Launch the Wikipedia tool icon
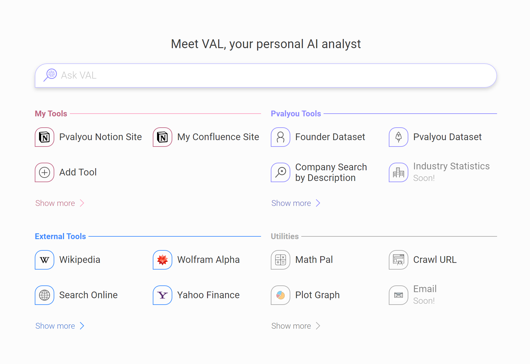 click(45, 260)
